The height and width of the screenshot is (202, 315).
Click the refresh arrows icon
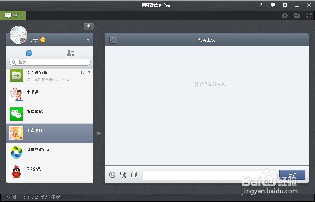tap(309, 15)
